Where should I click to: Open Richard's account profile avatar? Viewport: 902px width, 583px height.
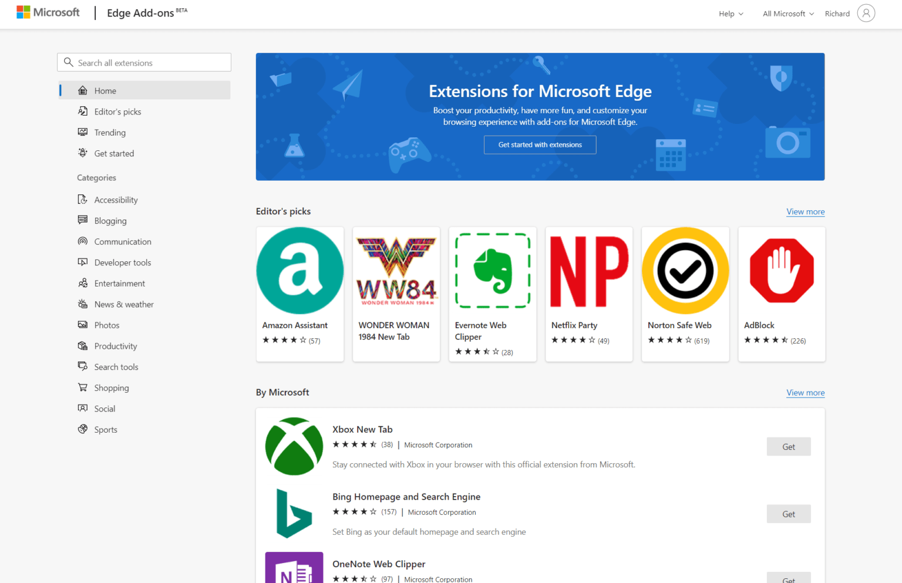tap(866, 13)
